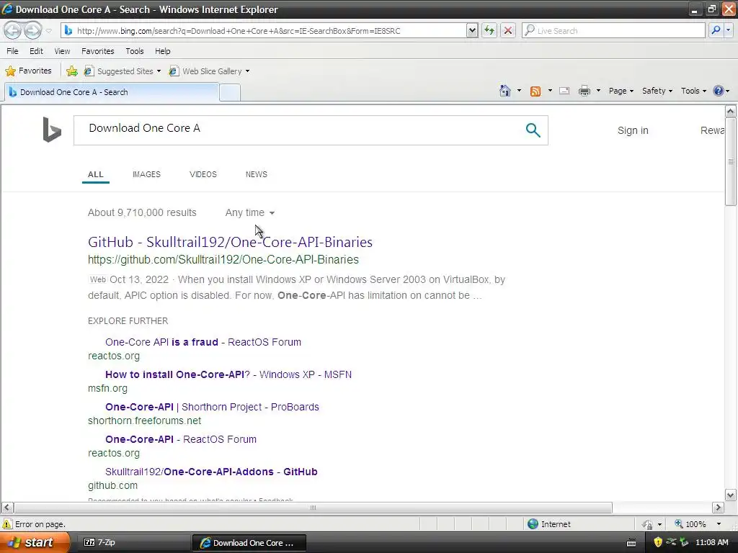Click the Bing search magnifier icon

533,130
